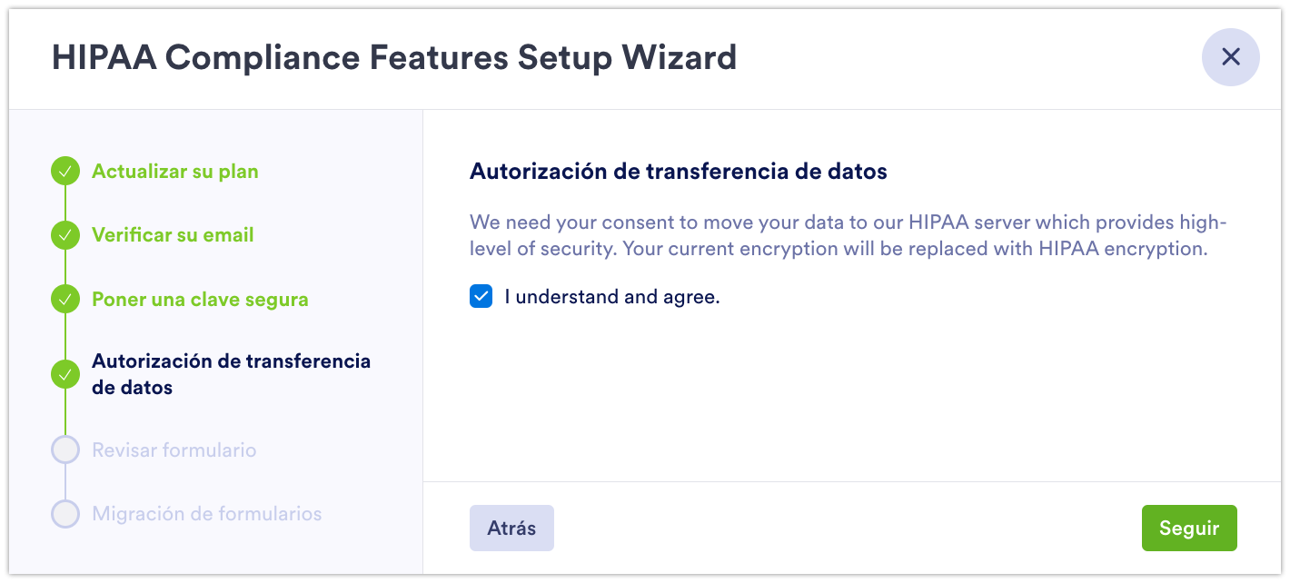Click the HIPAA Compliance Features Setup Wizard title
The height and width of the screenshot is (583, 1290).
click(394, 58)
